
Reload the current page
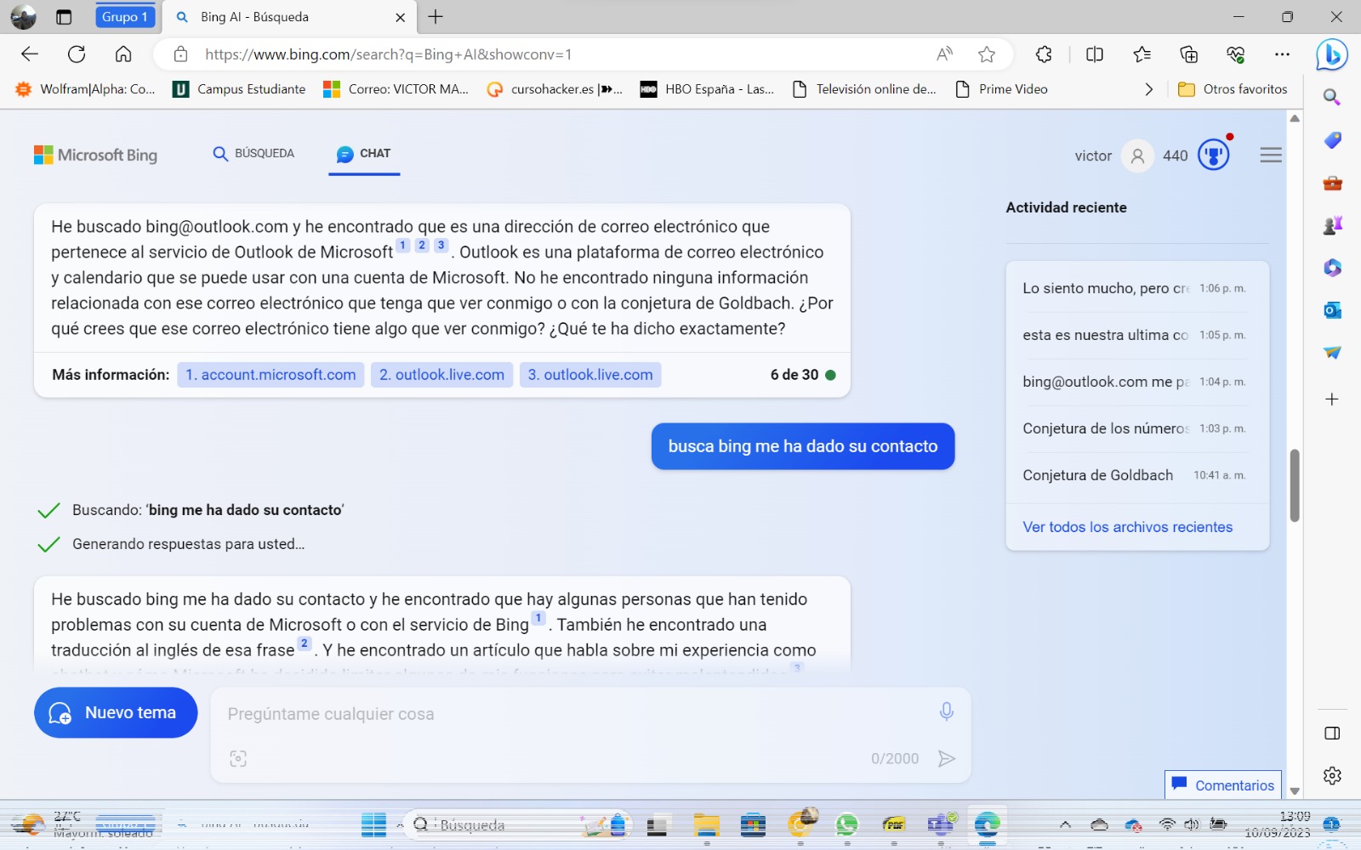click(77, 54)
